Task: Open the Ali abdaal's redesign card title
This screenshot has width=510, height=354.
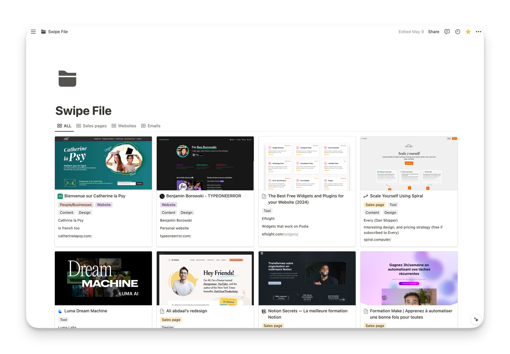Action: 186,311
